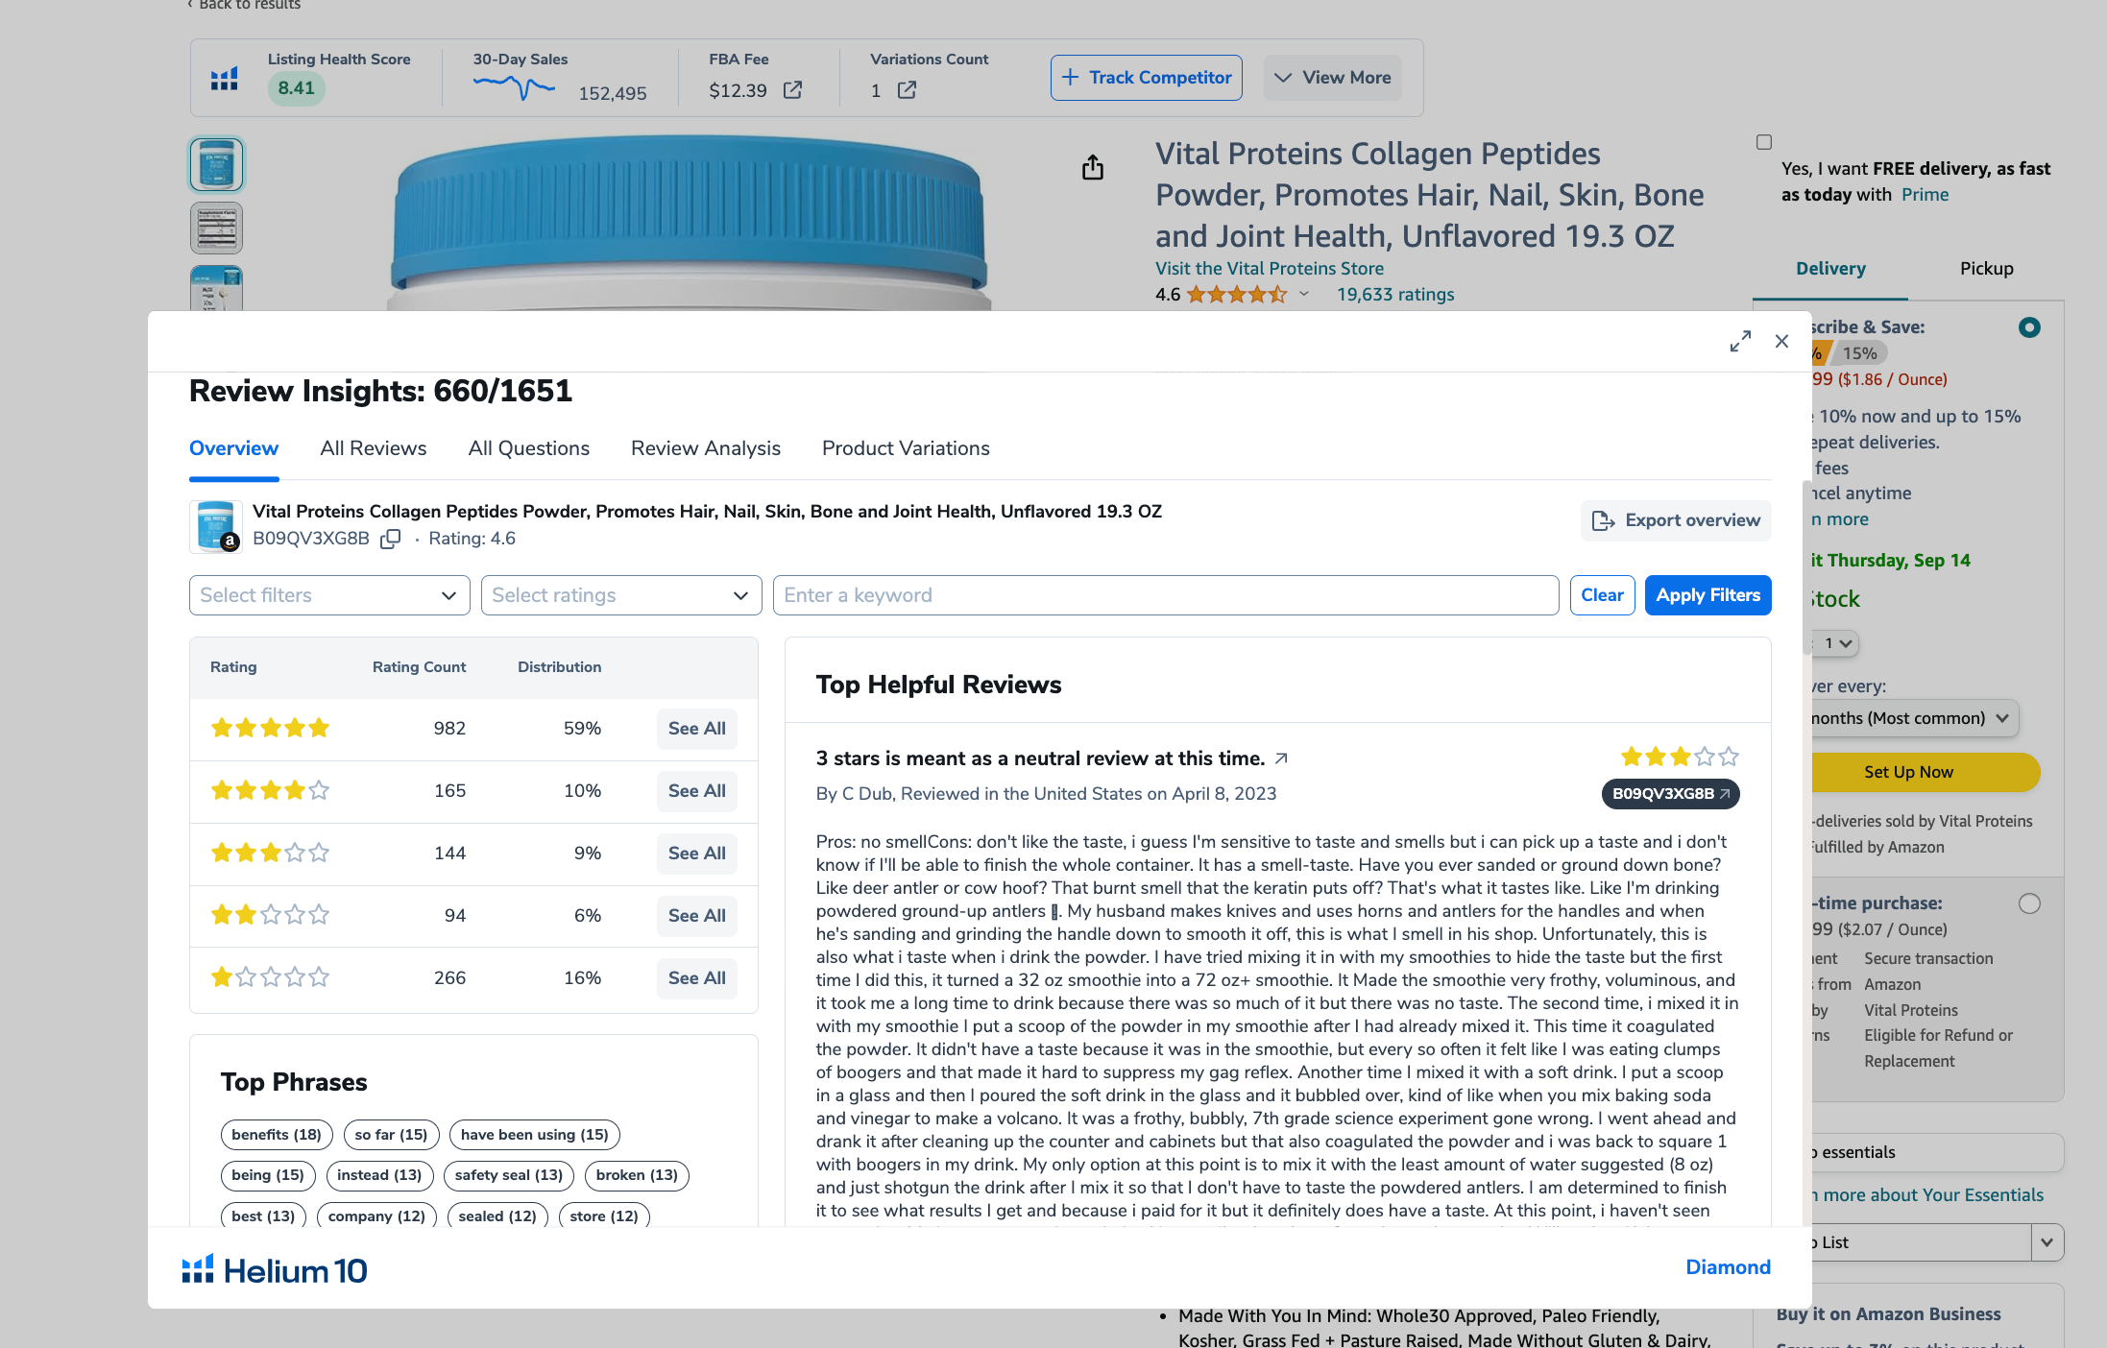Click in the Enter a keyword field
The height and width of the screenshot is (1348, 2107).
tap(1166, 595)
